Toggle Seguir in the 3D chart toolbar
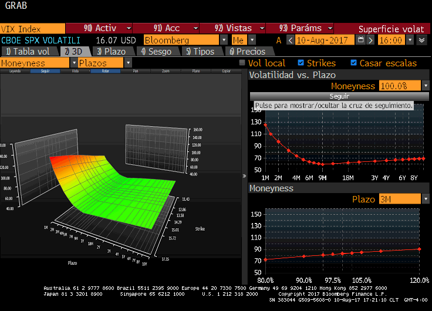 click(x=45, y=71)
